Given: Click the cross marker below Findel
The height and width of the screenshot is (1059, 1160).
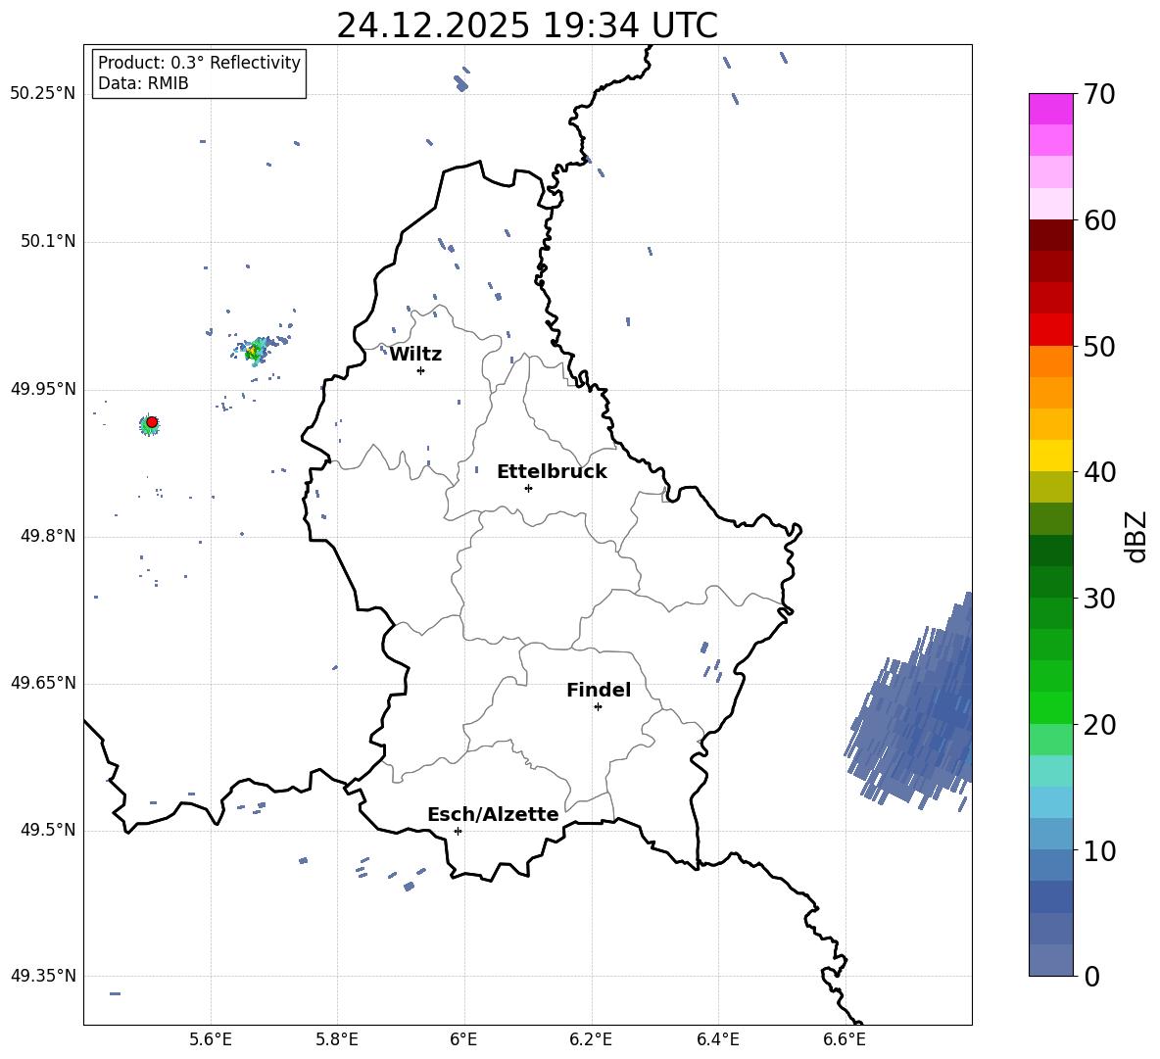Looking at the screenshot, I should coord(598,707).
